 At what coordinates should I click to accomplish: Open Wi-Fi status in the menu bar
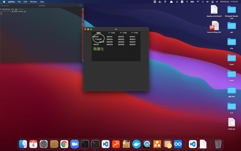click(198, 2)
